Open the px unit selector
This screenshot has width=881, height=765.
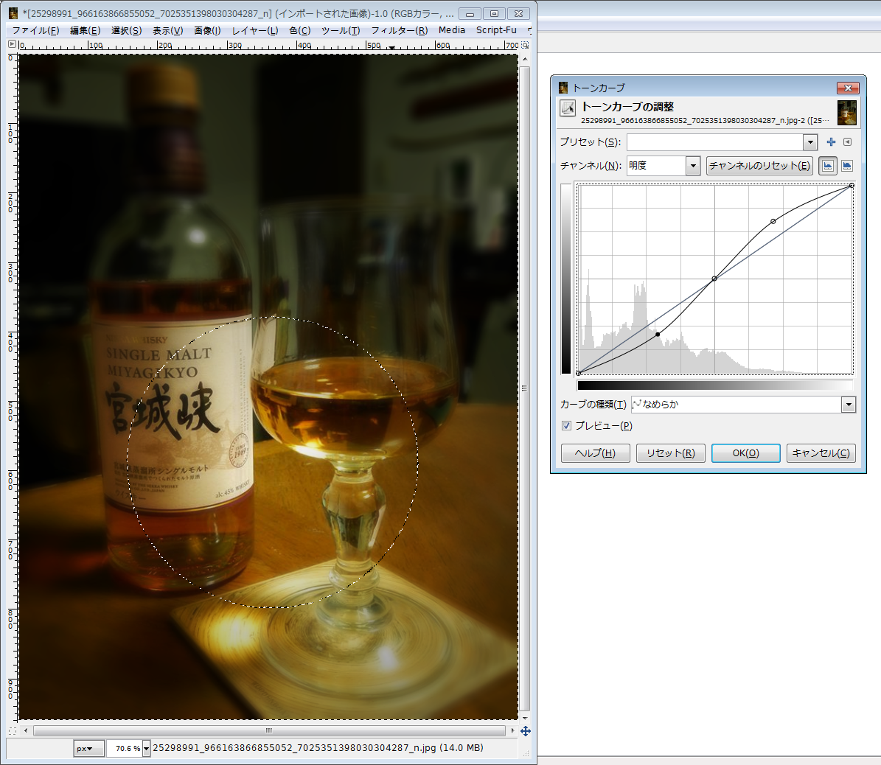89,749
